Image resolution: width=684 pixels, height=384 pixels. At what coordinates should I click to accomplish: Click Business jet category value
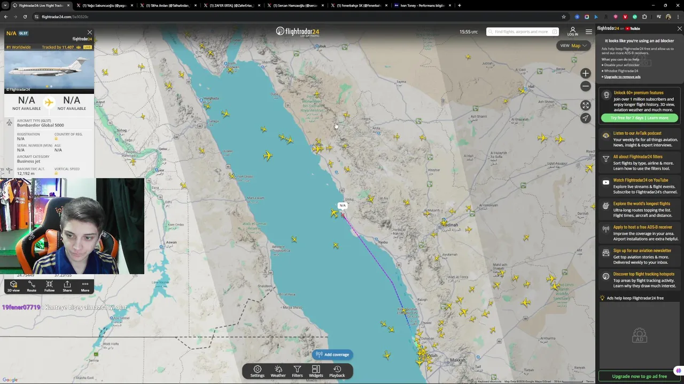(x=28, y=162)
